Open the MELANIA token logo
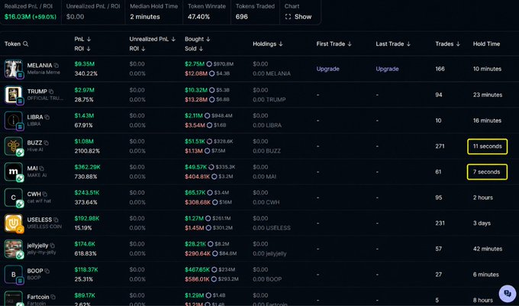Image resolution: width=519 pixels, height=306 pixels. (x=13, y=69)
